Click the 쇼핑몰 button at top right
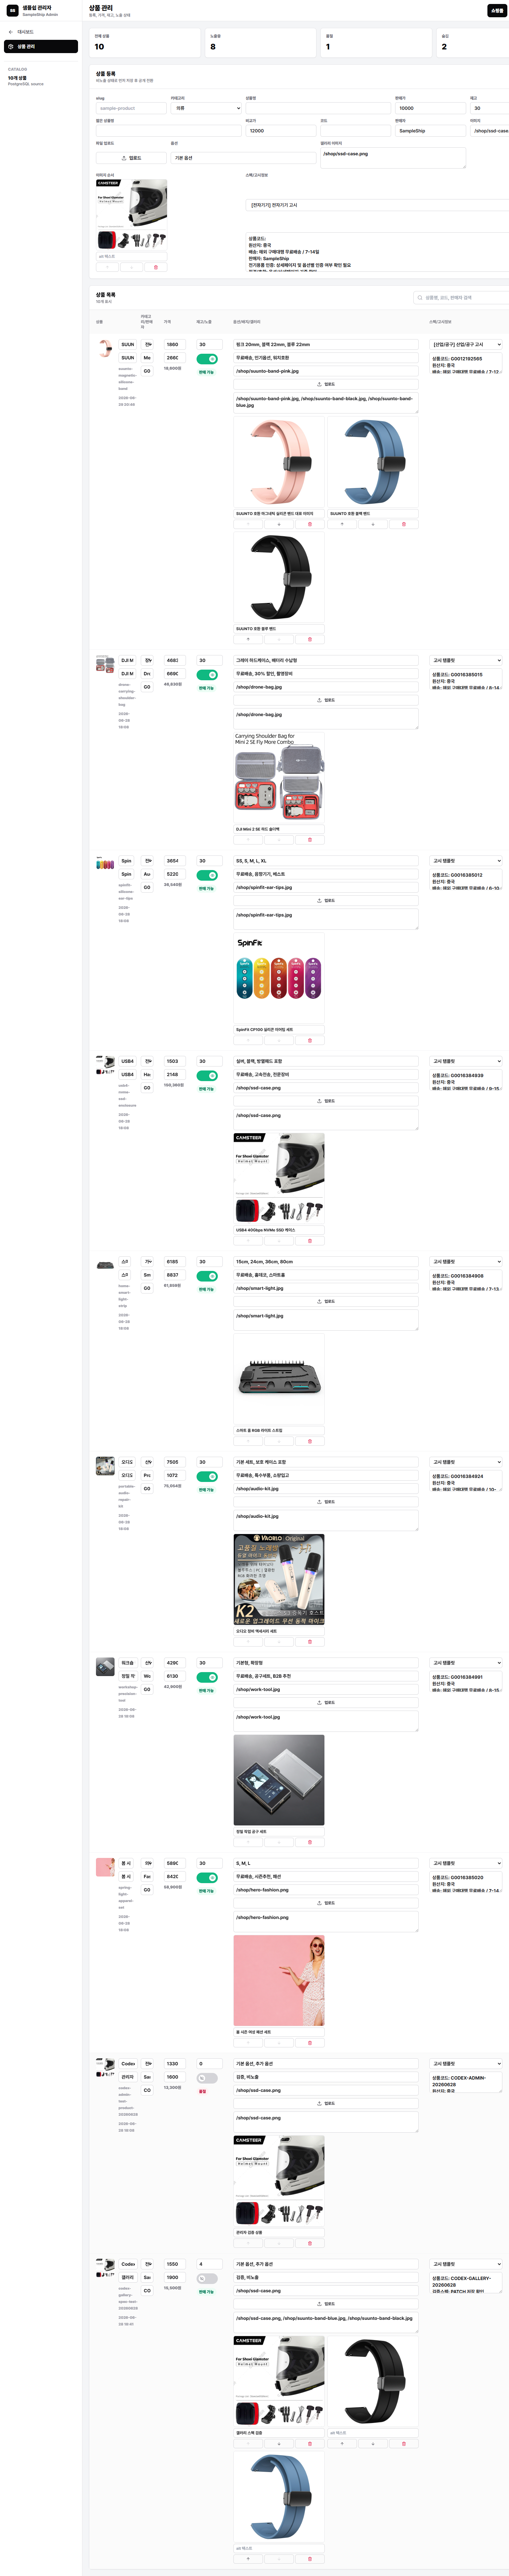The width and height of the screenshot is (509, 2576). tap(497, 10)
